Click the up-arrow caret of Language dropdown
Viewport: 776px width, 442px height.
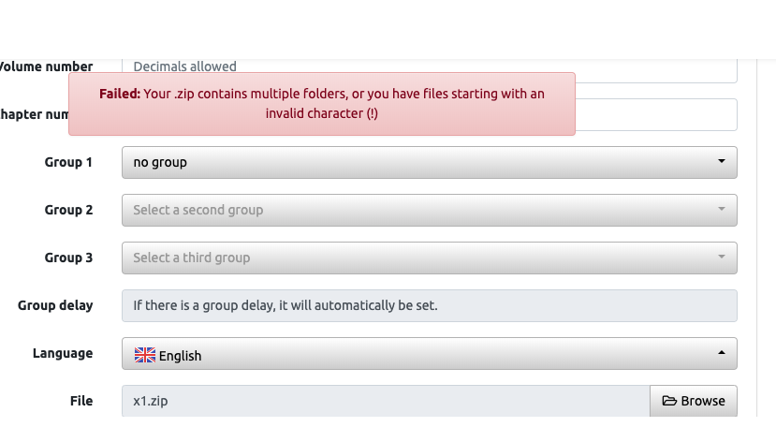click(721, 354)
